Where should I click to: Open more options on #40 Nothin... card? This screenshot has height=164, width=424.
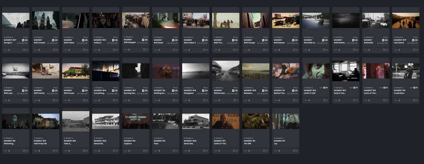tap(336, 50)
